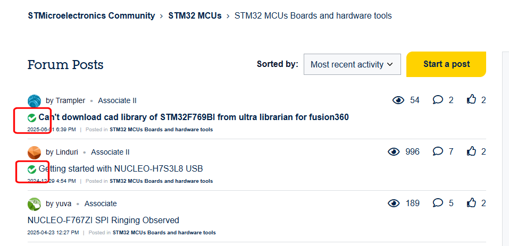
Task: Click the green solved checkmark beside the cad library post
Action: click(32, 118)
